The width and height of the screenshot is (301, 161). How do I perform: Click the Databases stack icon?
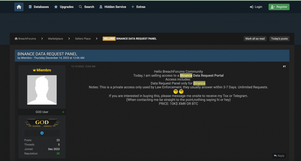point(30,7)
